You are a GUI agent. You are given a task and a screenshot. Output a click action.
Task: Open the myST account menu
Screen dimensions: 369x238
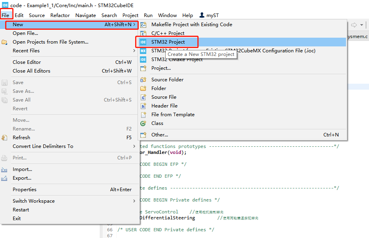tap(209, 15)
